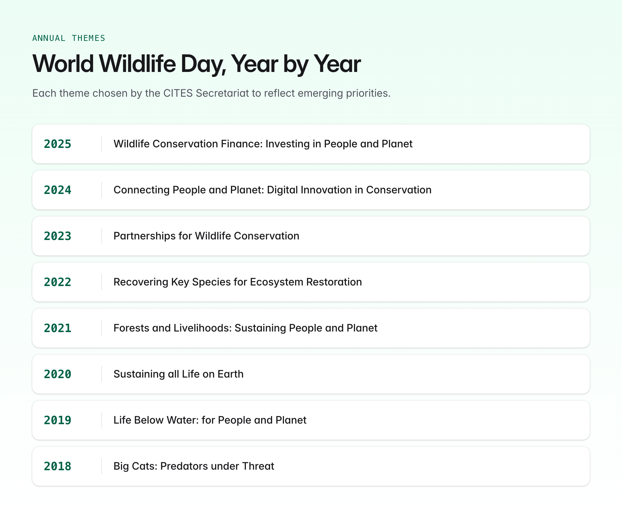622x518 pixels.
Task: Select 'Partnerships for Wildlife Conservation' theme
Action: 206,236
